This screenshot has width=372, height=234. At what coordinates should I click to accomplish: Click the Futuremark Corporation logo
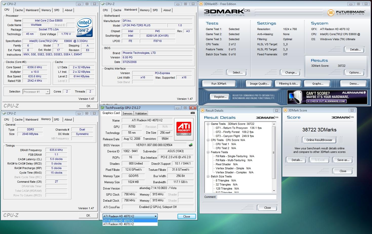[346, 12]
